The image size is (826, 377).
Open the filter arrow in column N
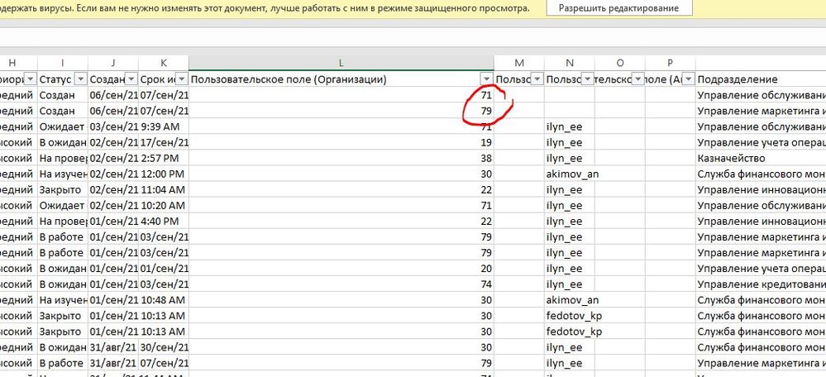tap(588, 79)
